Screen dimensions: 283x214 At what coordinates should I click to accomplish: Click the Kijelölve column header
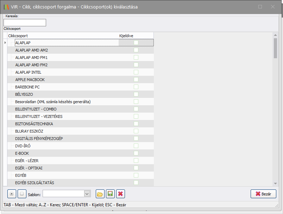point(126,35)
